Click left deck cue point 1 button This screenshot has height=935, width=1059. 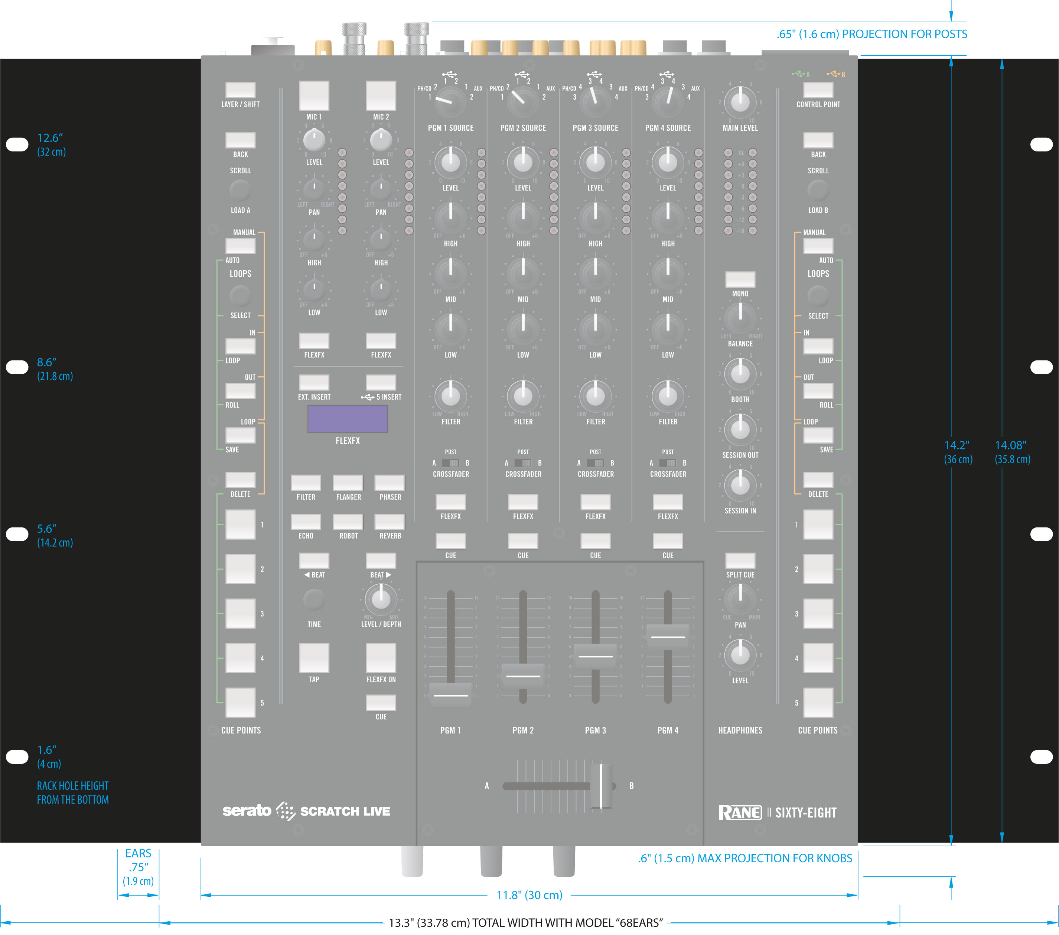coord(240,524)
